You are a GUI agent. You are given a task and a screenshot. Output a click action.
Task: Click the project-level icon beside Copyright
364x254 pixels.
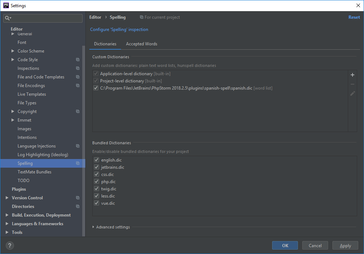click(x=78, y=112)
